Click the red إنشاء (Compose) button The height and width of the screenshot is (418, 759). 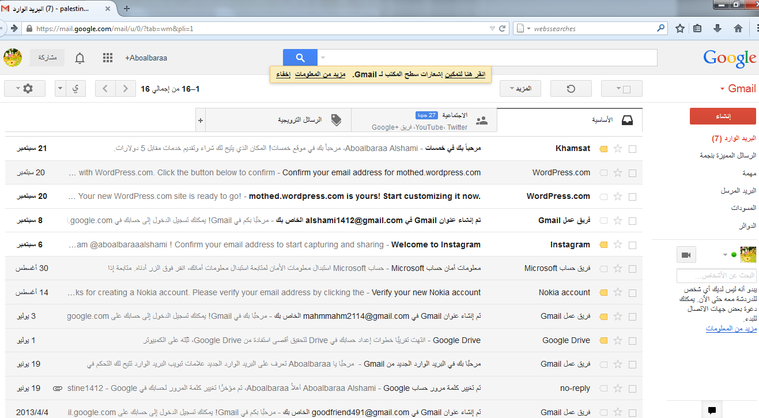[x=723, y=116]
